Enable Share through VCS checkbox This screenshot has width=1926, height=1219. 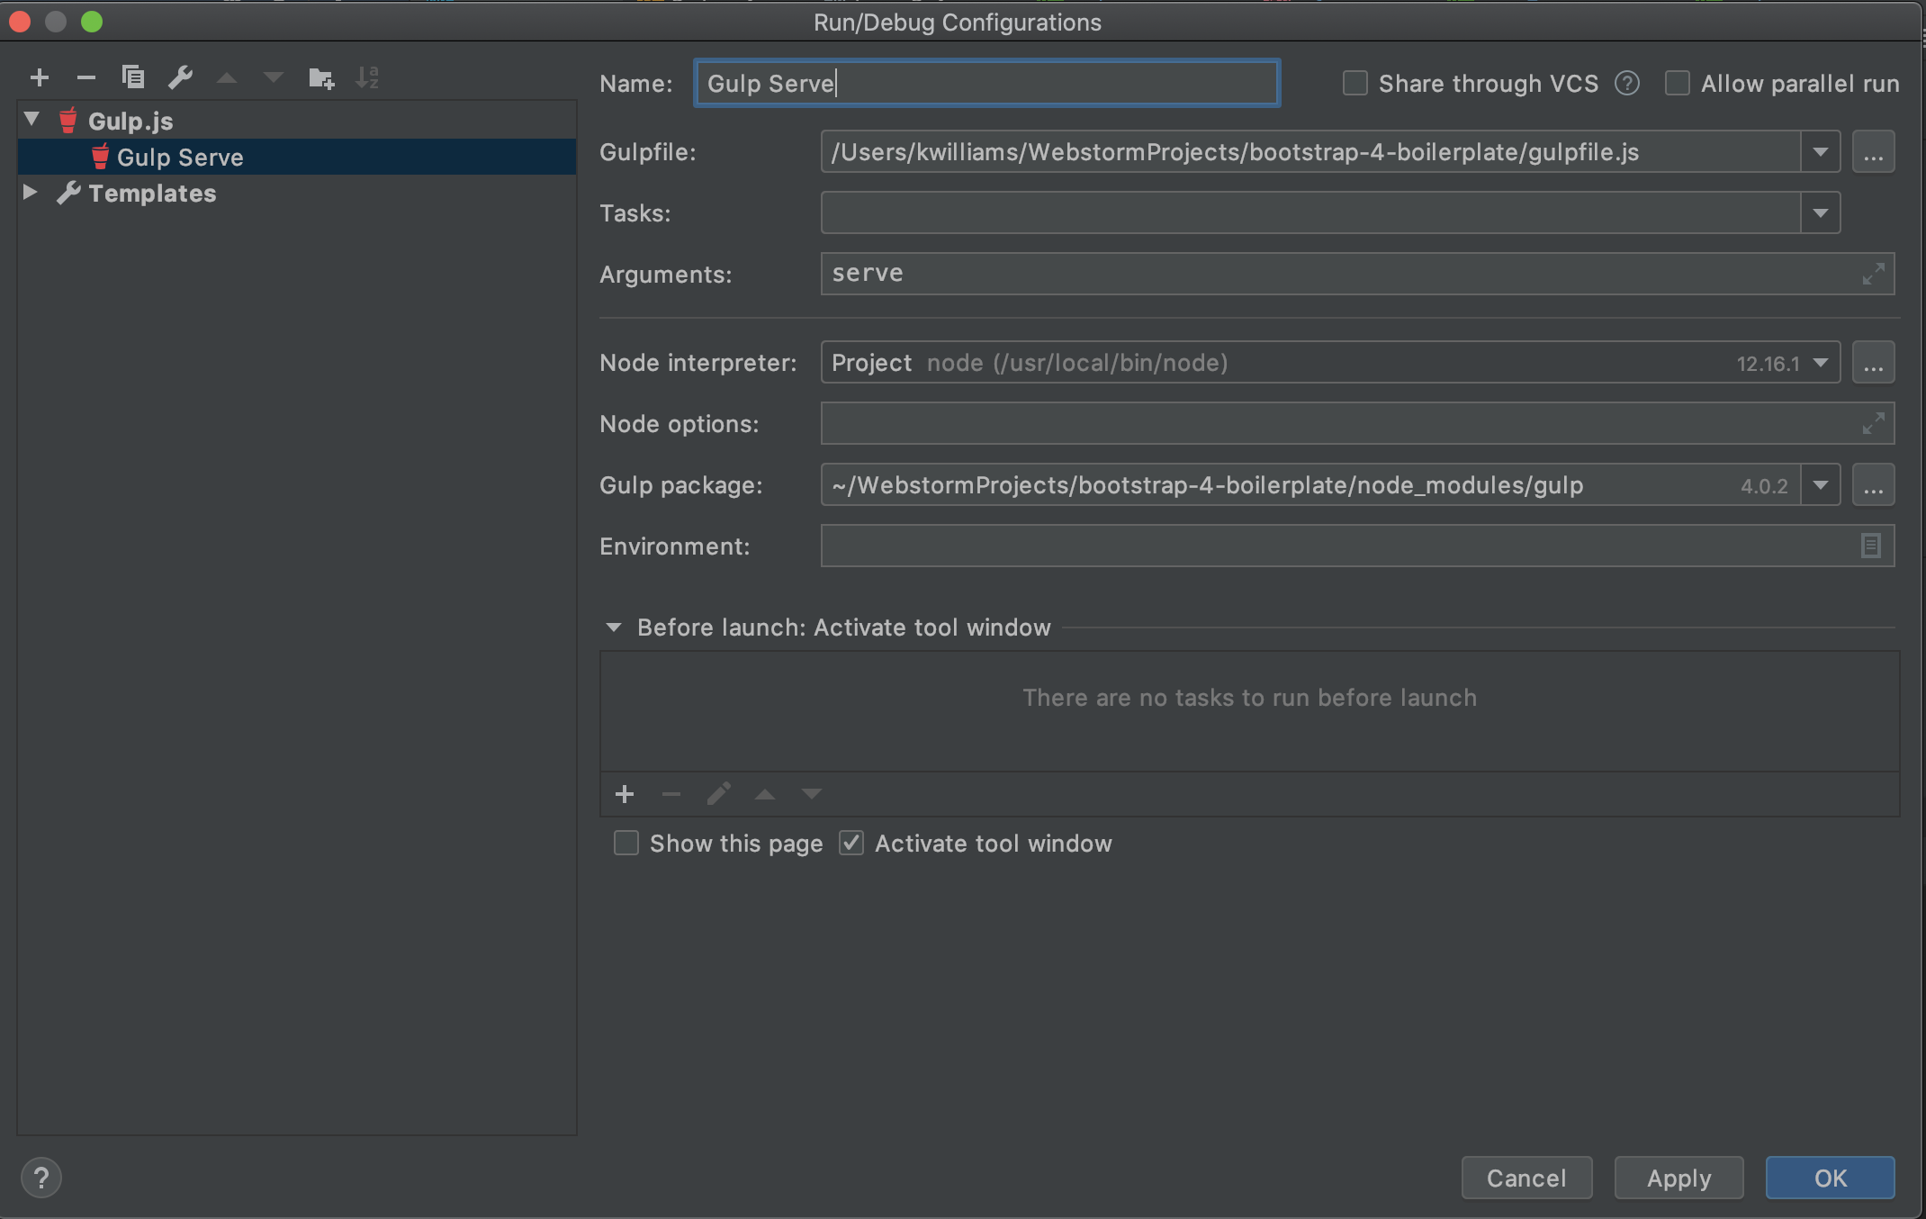point(1354,84)
